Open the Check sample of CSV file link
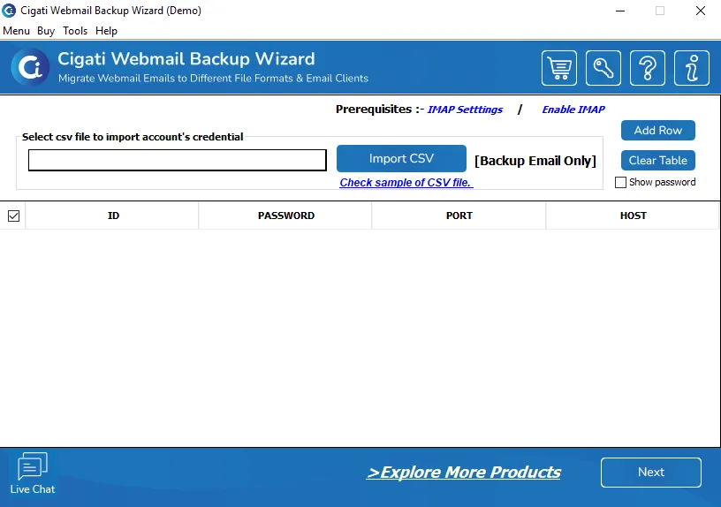The image size is (721, 507). pos(406,183)
